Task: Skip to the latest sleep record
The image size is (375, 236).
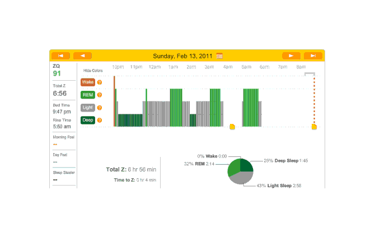Action: (313, 55)
